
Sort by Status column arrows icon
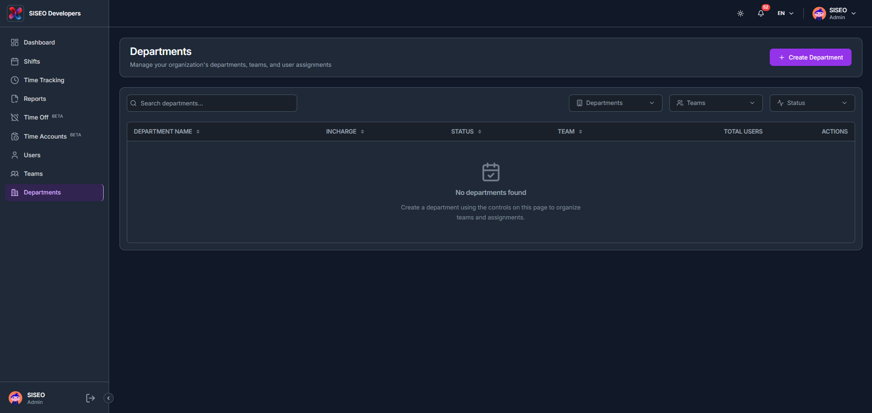[x=479, y=131]
